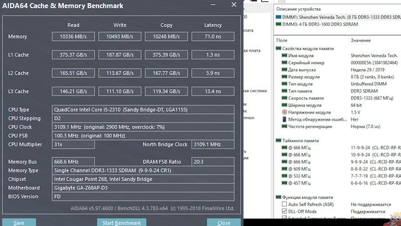Toggle the DLL-Off Mode checkbox
The width and height of the screenshot is (401, 226).
coord(284,211)
